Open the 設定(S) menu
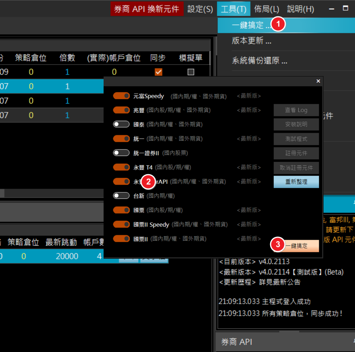The image size is (355, 352). [x=200, y=9]
